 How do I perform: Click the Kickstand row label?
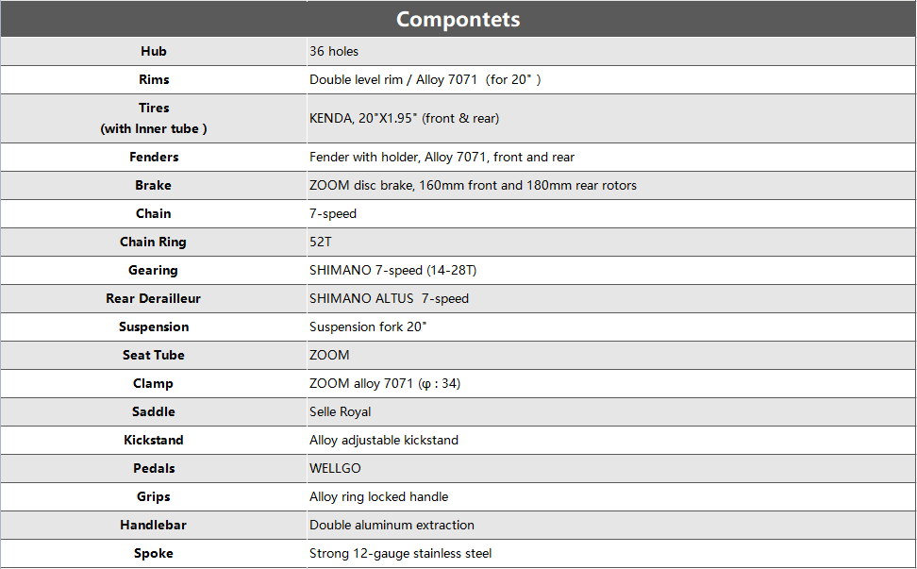[x=153, y=440]
